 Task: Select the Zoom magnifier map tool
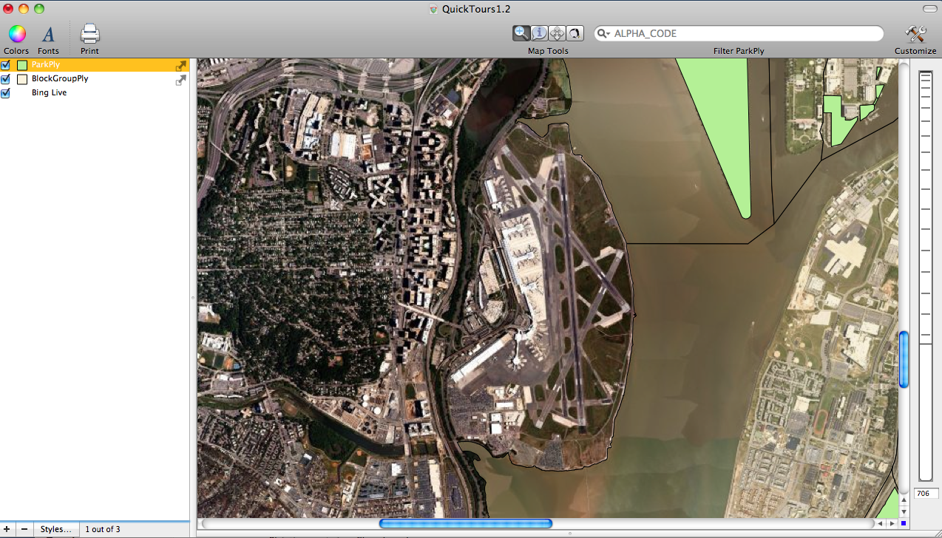pyautogui.click(x=521, y=33)
